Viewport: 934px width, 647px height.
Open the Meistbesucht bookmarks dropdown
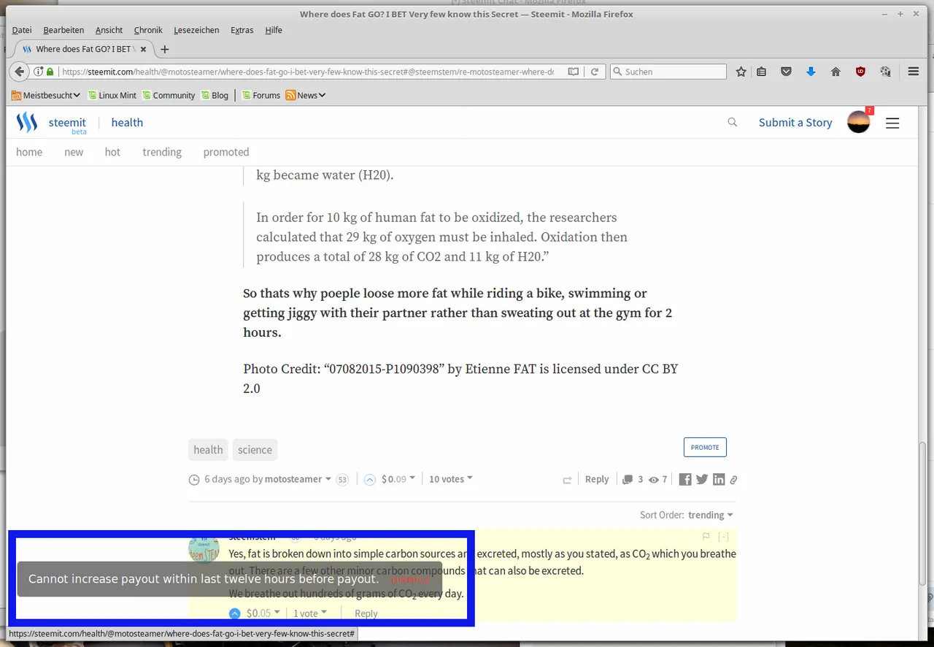[46, 95]
